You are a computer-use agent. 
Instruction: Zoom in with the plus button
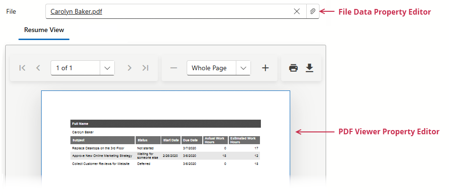click(x=265, y=68)
